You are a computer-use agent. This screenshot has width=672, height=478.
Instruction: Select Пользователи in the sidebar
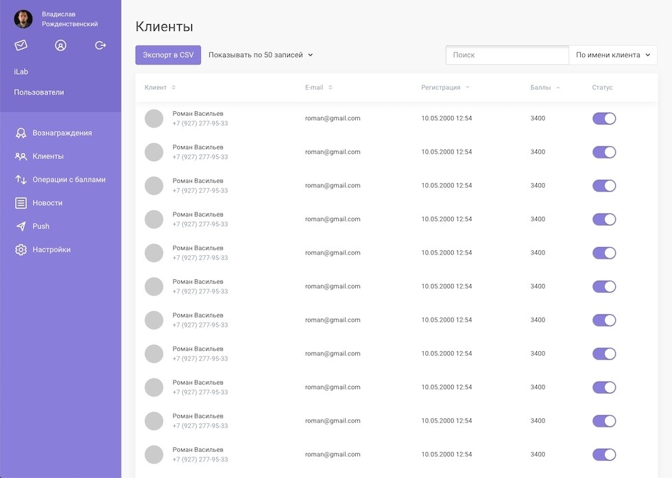(39, 93)
